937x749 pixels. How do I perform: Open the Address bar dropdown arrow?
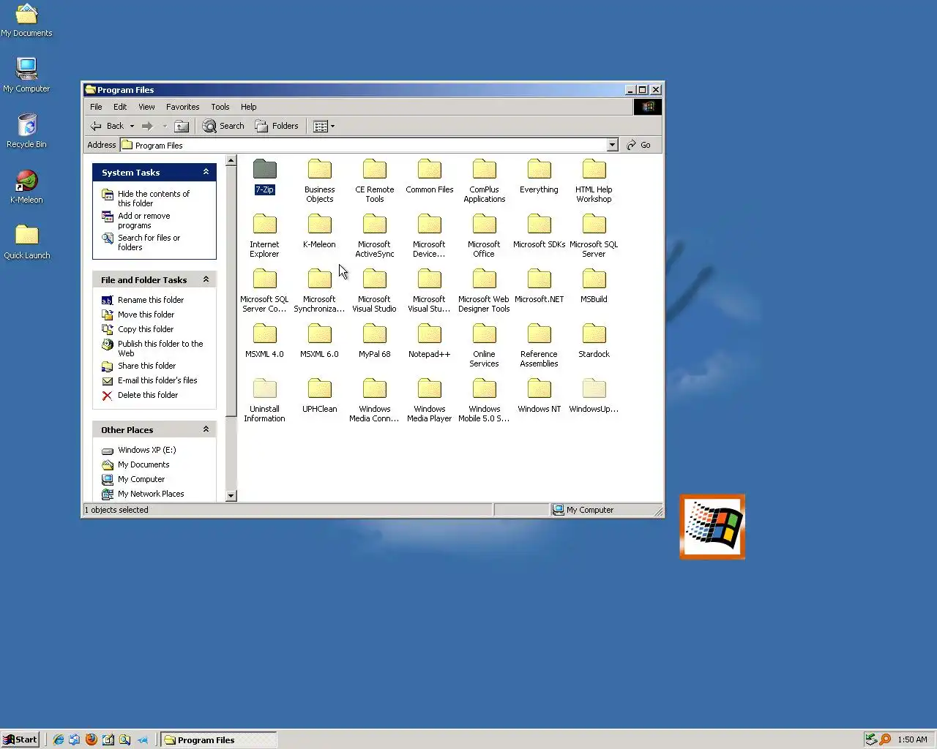point(613,145)
